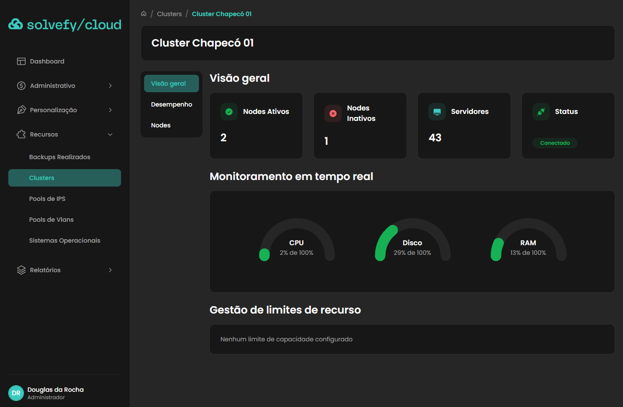Screen dimensions: 623x407
Task: Click the Personalização menu label
Action: point(54,110)
